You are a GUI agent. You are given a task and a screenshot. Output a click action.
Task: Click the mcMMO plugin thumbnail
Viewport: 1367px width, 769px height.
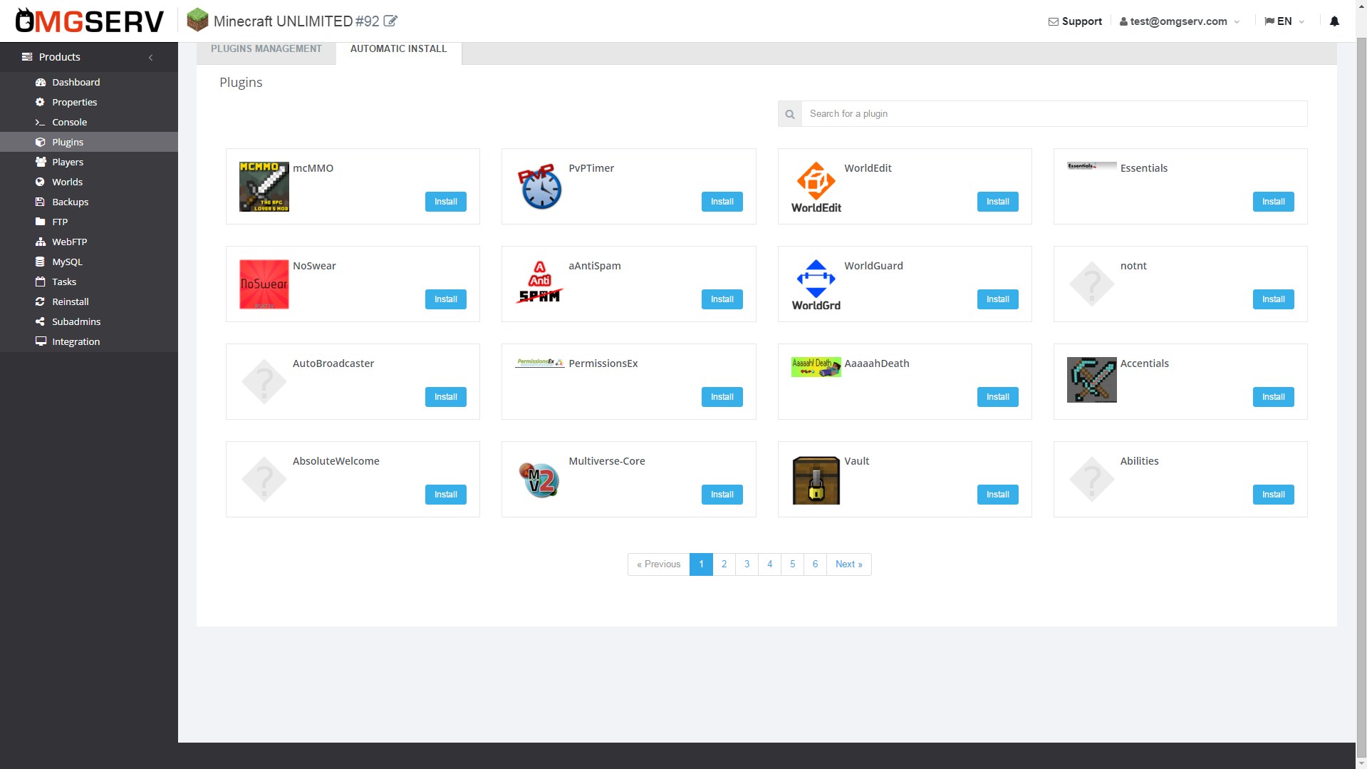264,187
